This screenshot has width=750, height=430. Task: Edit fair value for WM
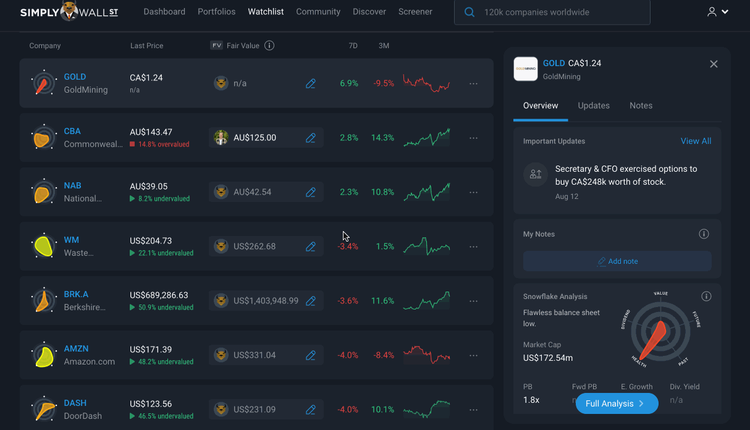point(311,247)
